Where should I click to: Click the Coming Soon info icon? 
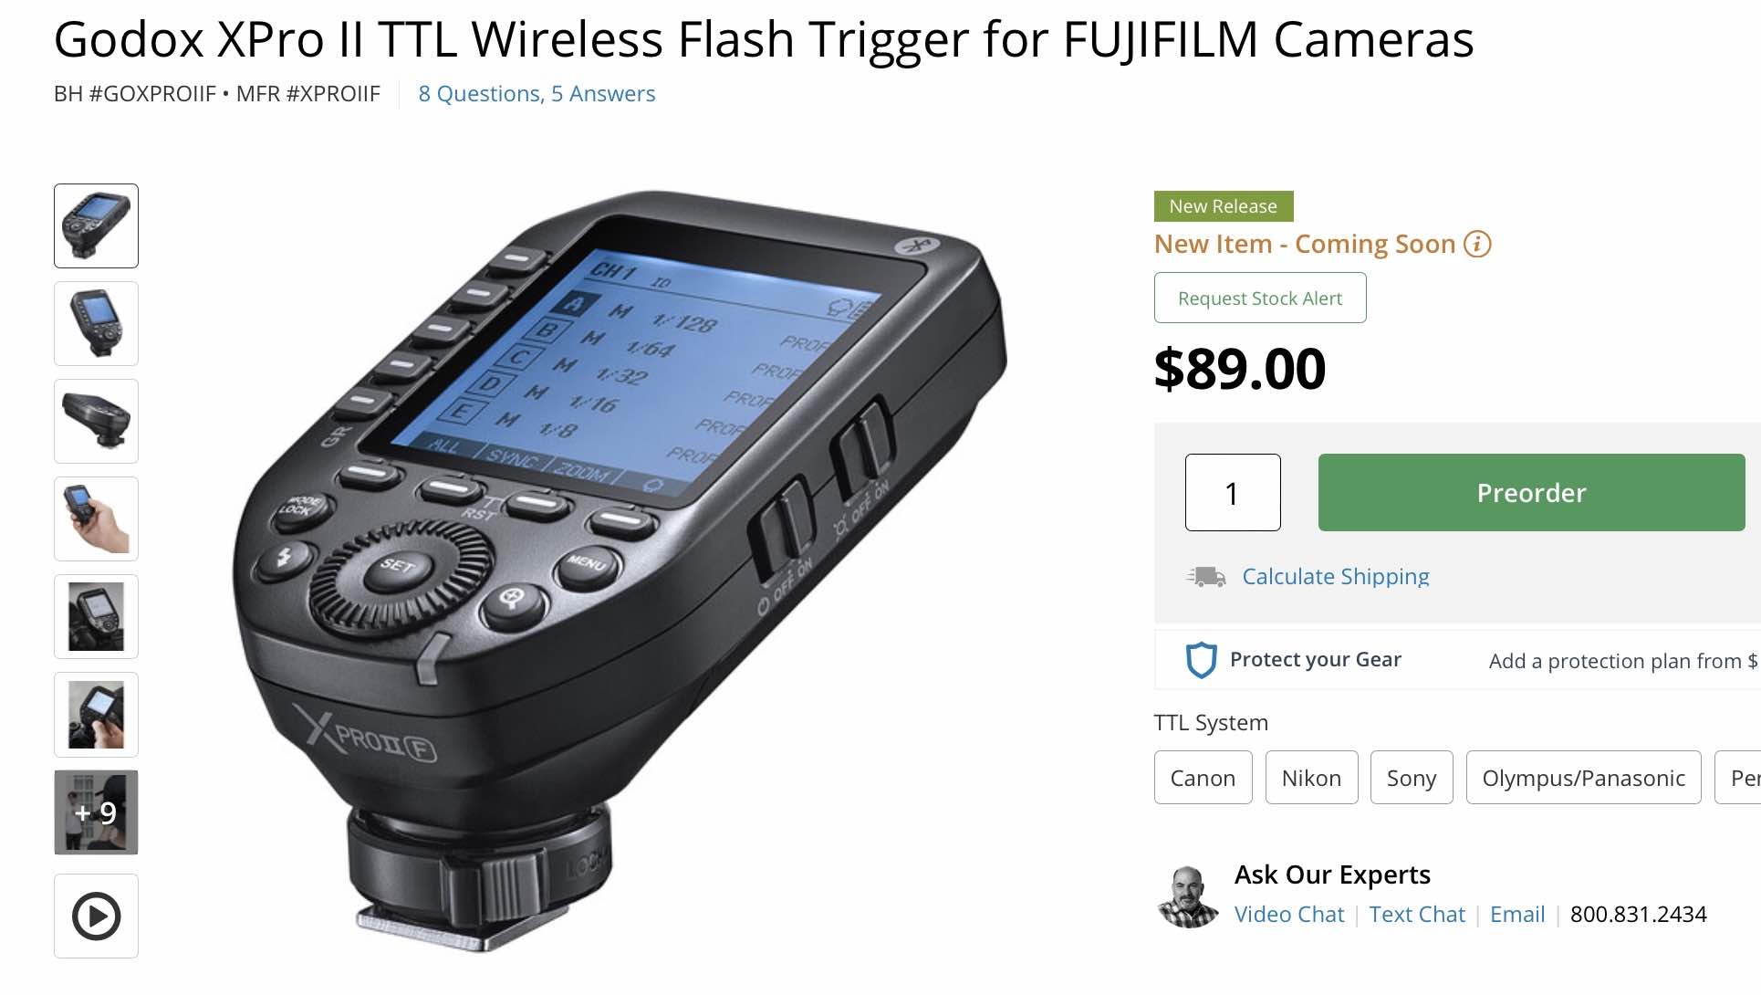1477,244
